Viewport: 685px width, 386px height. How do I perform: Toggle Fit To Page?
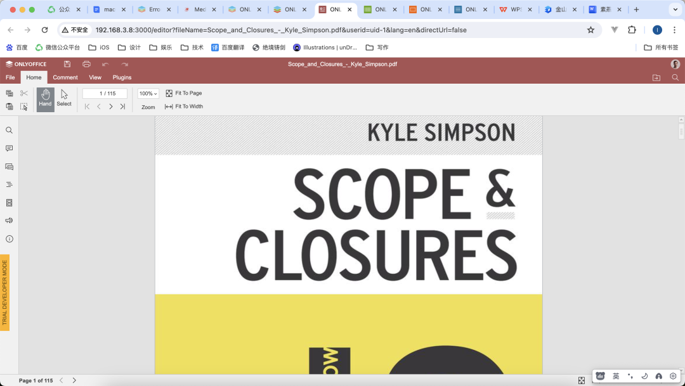click(183, 93)
